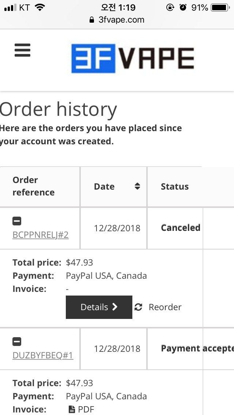Tap the Date column header
This screenshot has width=234, height=415.
tap(104, 187)
